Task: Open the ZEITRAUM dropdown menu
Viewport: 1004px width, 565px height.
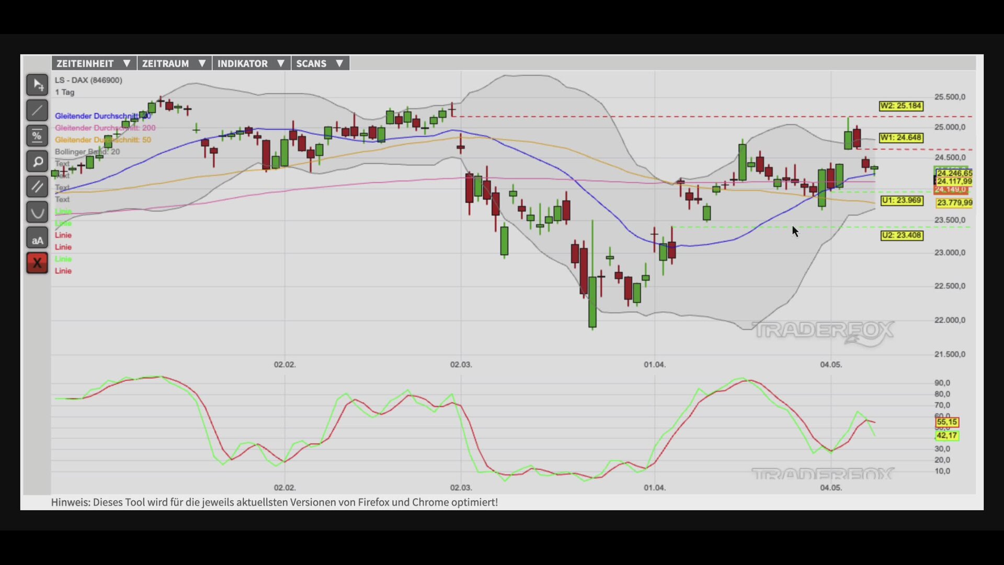Action: point(174,63)
